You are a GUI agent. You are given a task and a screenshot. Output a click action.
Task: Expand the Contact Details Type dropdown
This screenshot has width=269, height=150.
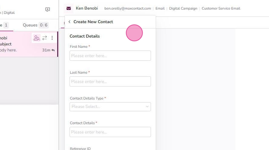110,107
